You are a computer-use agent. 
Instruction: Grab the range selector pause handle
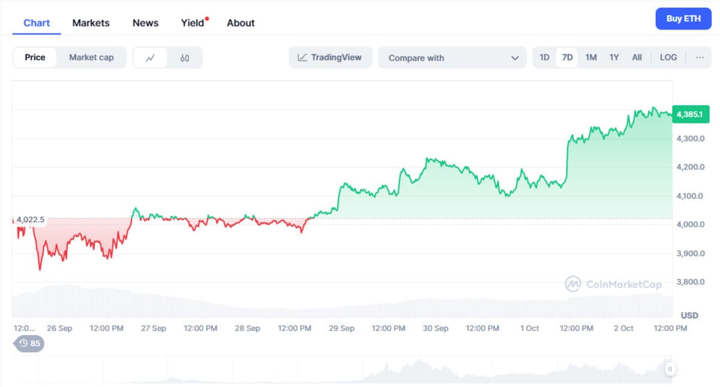[670, 369]
